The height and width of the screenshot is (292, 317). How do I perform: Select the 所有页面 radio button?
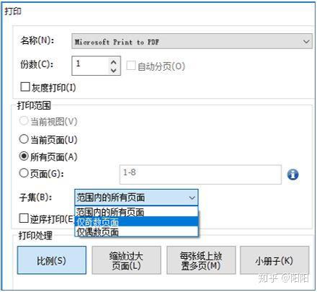click(24, 156)
